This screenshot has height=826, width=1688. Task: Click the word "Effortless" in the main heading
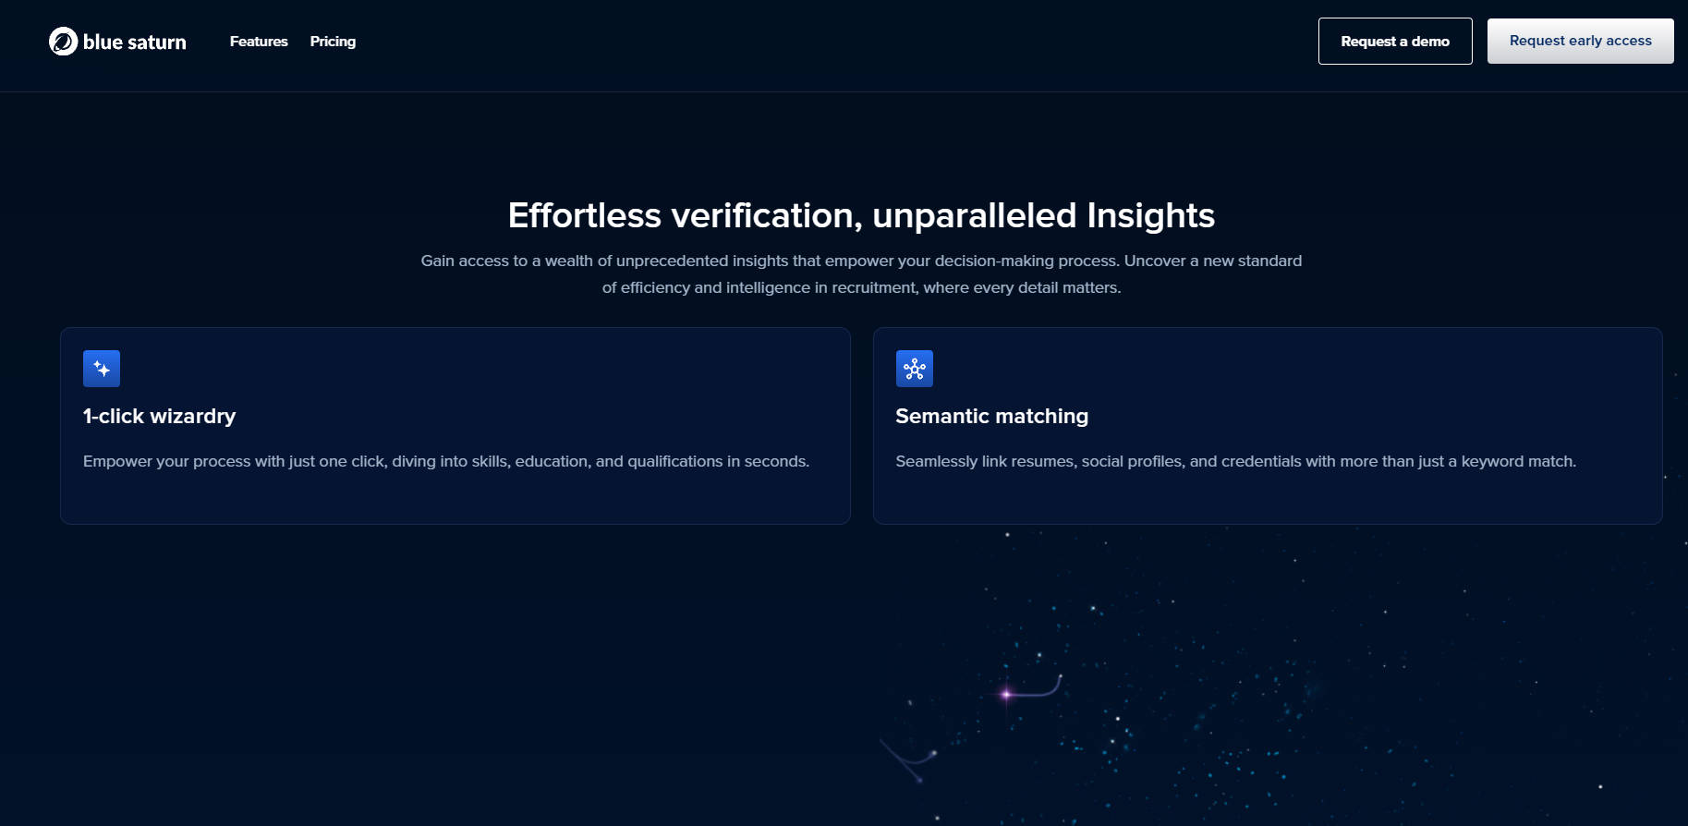pos(584,215)
